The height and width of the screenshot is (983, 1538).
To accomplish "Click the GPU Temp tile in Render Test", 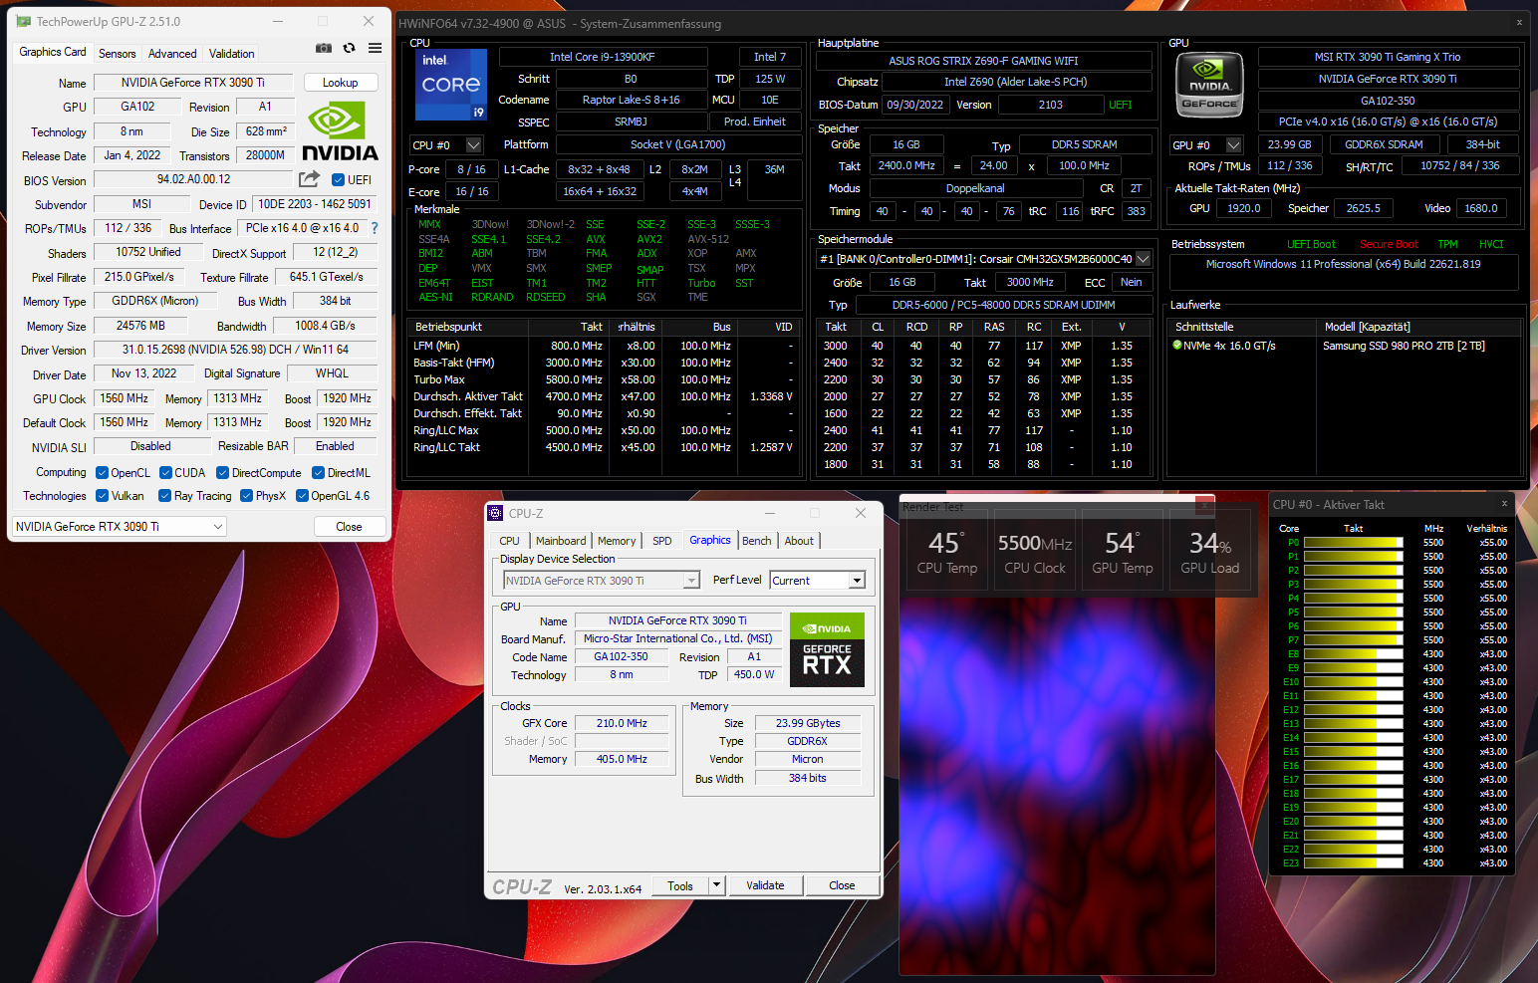I will [1123, 551].
